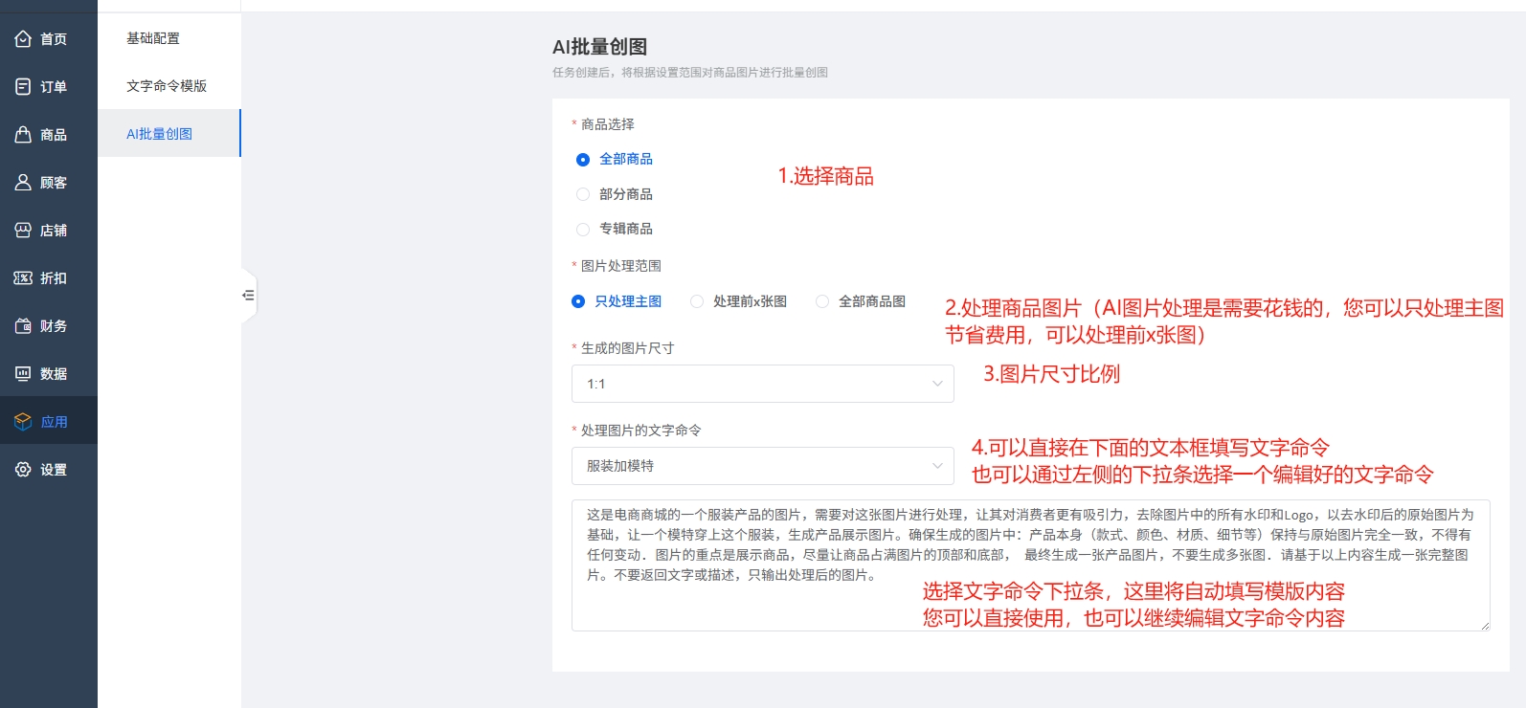Screen dimensions: 1526x708
Task: Click the 数据 data monitor icon
Action: (23, 374)
